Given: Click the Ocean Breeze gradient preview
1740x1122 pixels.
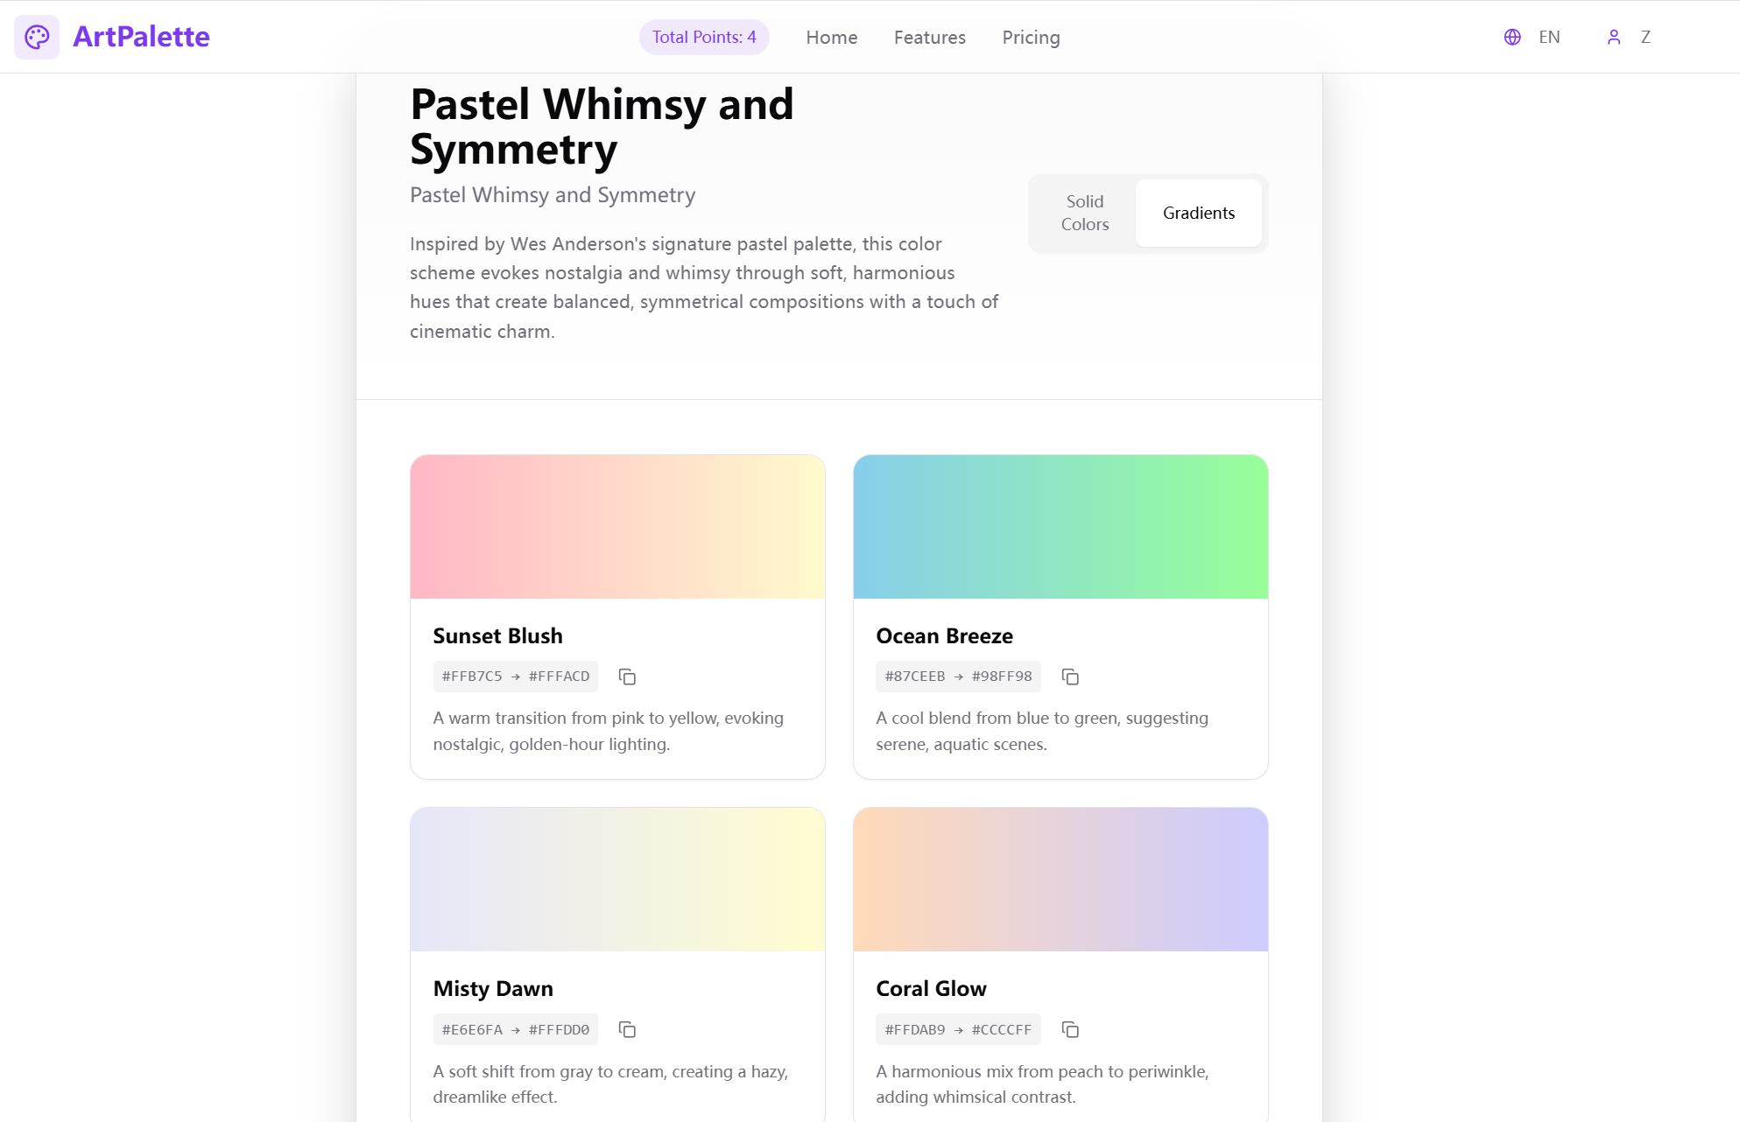Looking at the screenshot, I should click(1060, 526).
